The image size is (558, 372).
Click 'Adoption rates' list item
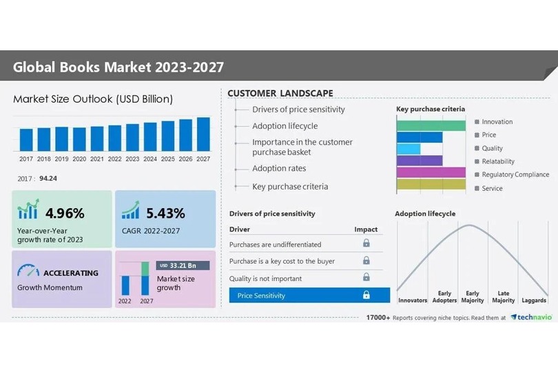279,168
